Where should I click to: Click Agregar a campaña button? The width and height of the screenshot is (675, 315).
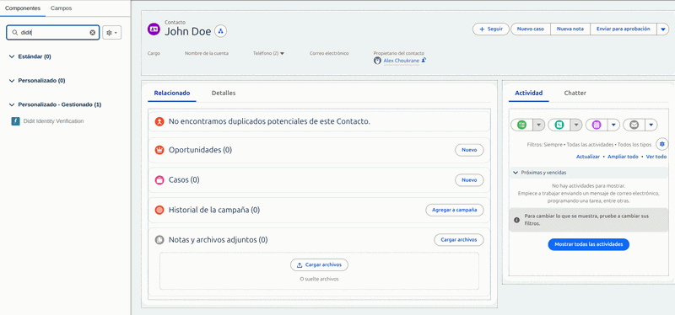coord(455,211)
